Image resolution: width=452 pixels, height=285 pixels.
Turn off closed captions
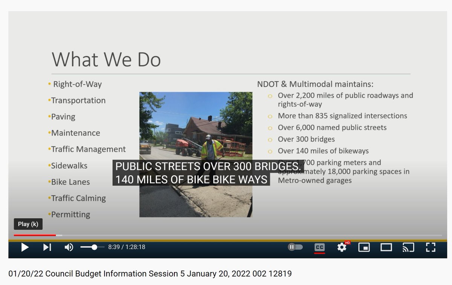[319, 247]
